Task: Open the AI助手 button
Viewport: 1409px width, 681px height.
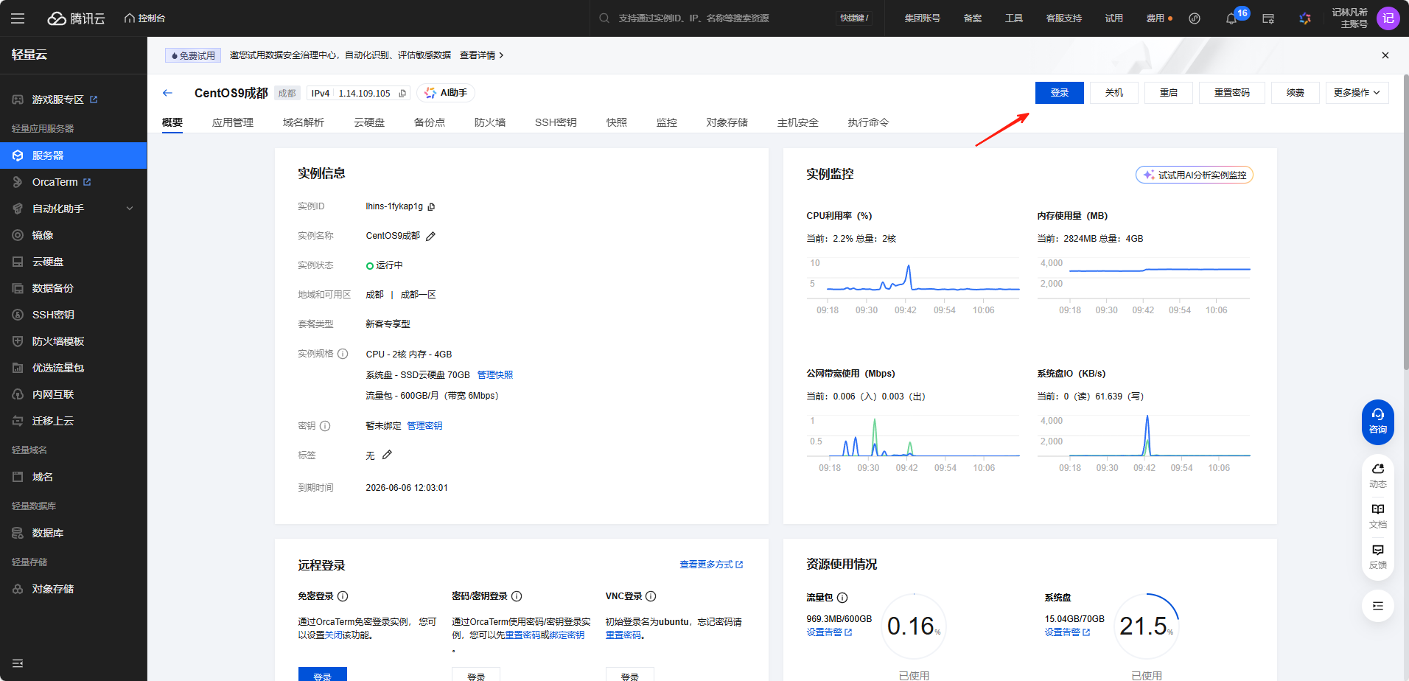Action: coord(447,93)
